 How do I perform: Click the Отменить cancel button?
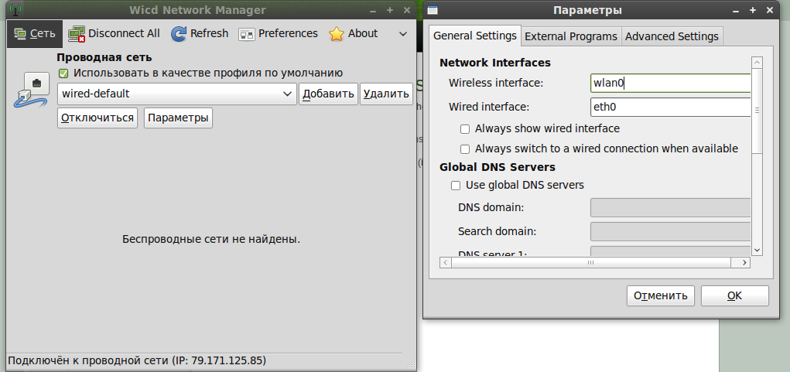[661, 295]
